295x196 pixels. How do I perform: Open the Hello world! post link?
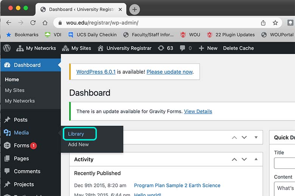(x=147, y=194)
